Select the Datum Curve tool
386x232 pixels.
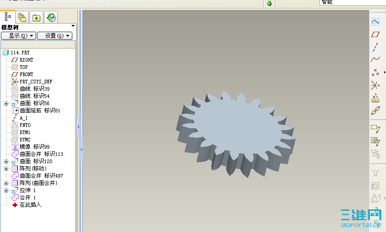tap(375, 59)
